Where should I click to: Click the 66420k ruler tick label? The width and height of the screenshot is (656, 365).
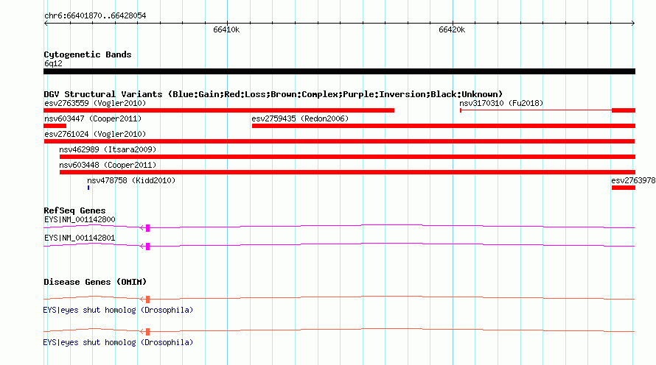coord(452,29)
